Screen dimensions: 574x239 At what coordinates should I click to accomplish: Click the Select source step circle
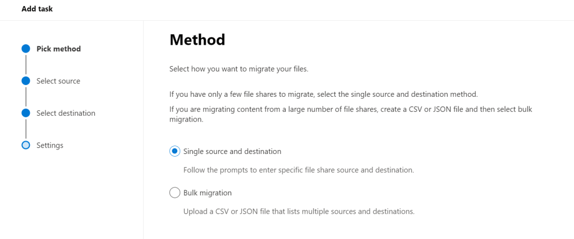coord(26,81)
